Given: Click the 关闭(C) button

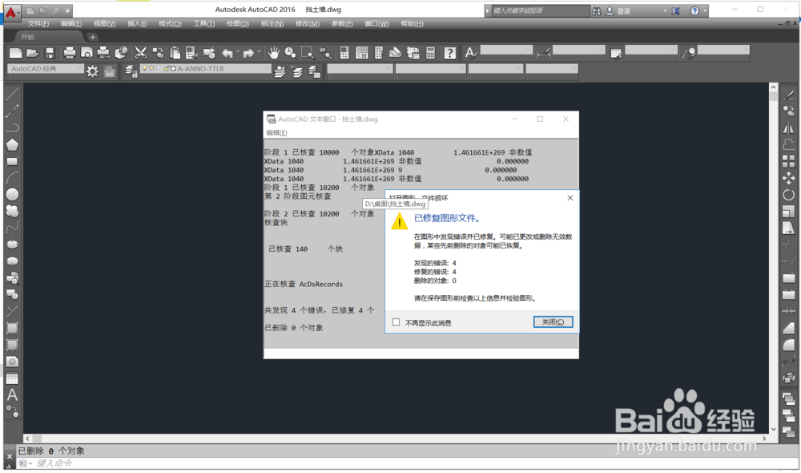Looking at the screenshot, I should click(x=553, y=321).
